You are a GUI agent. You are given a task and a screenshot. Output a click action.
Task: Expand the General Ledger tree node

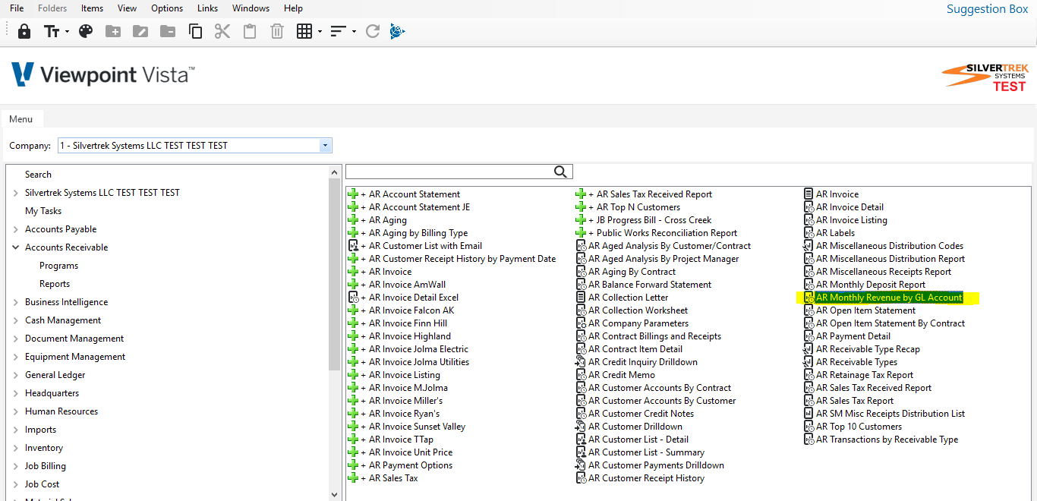click(x=15, y=375)
